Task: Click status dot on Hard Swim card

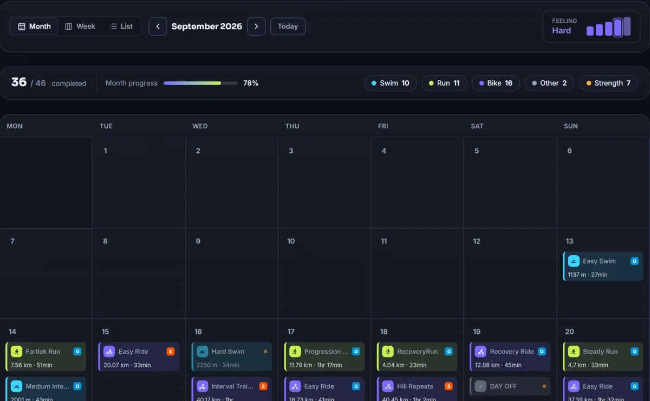Action: click(265, 352)
